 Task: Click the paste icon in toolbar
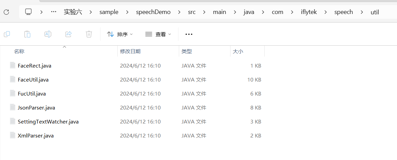[27, 34]
